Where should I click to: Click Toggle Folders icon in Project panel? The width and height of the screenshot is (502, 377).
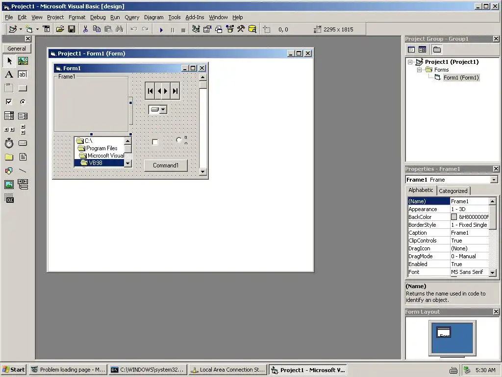[x=437, y=50]
